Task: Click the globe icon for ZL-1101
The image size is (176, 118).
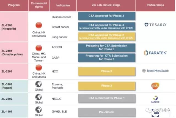Action: point(39,110)
